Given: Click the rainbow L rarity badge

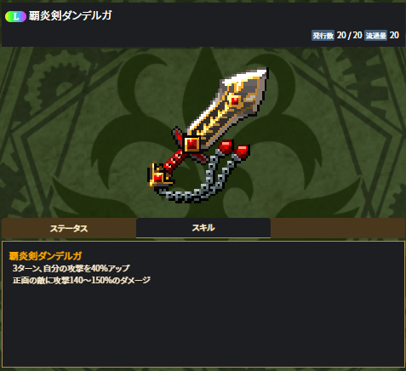Looking at the screenshot, I should tap(15, 16).
